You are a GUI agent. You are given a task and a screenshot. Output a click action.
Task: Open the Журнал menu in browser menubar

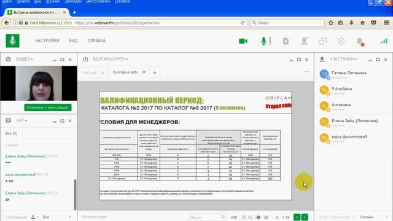click(53, 1)
